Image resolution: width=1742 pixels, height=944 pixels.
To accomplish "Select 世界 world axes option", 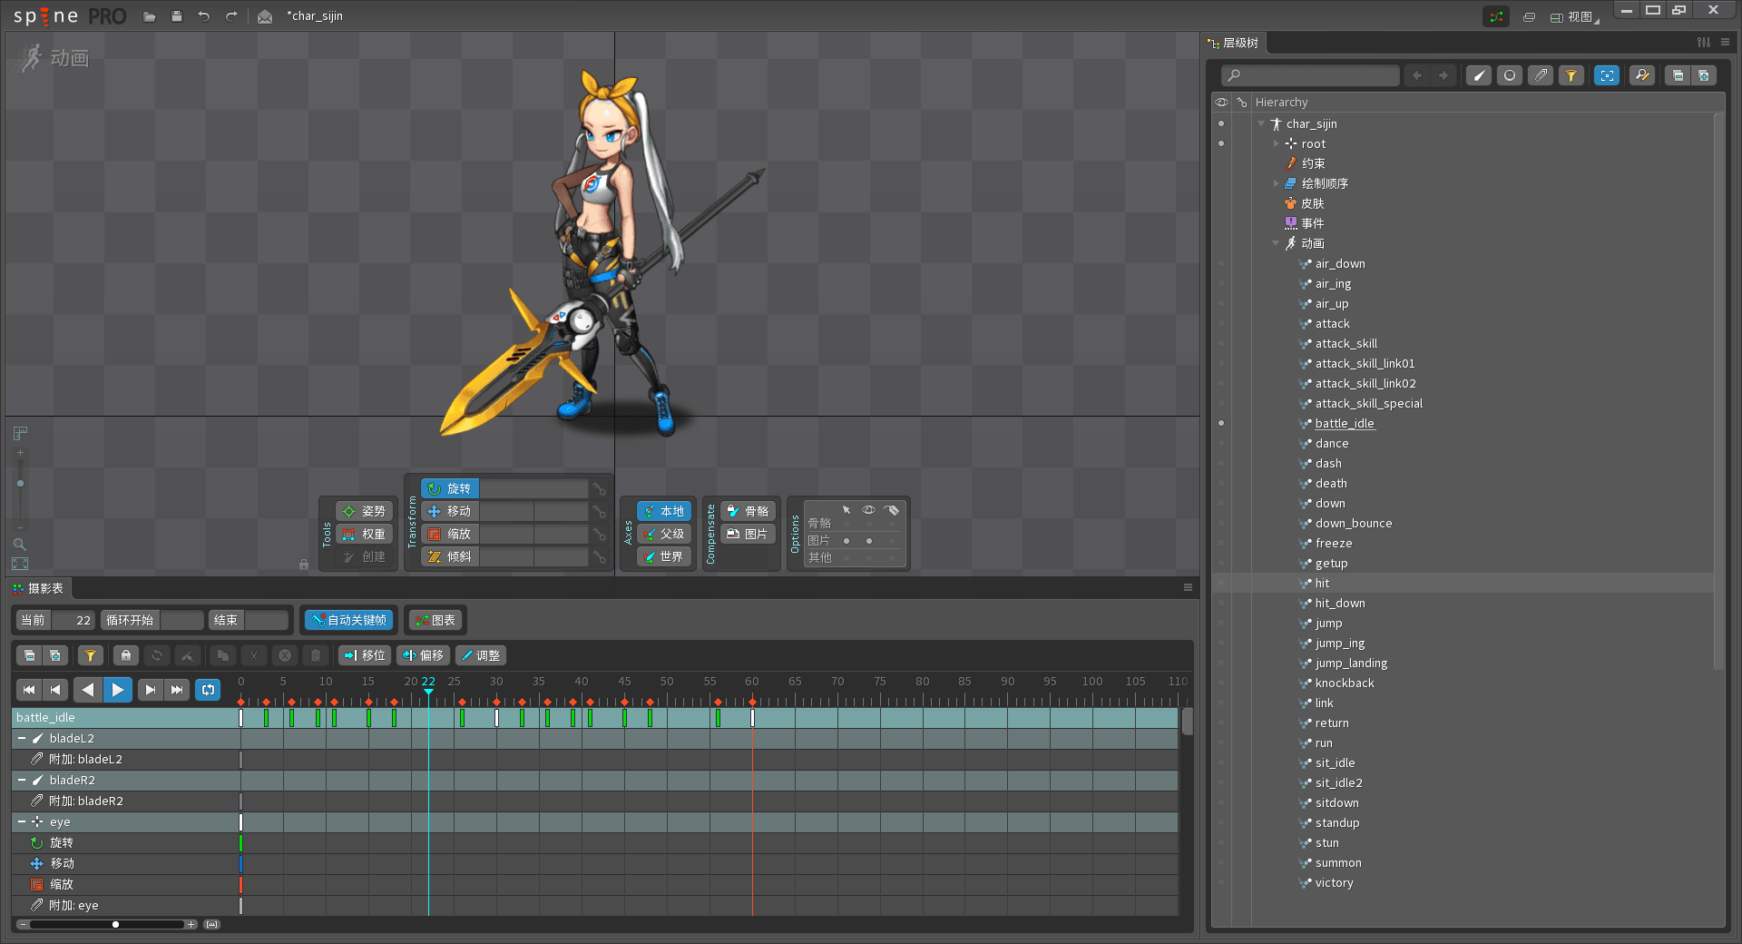I will click(664, 556).
